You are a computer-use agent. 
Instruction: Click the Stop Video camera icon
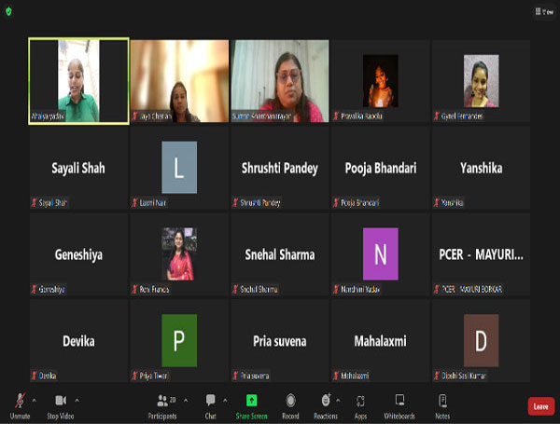click(61, 401)
